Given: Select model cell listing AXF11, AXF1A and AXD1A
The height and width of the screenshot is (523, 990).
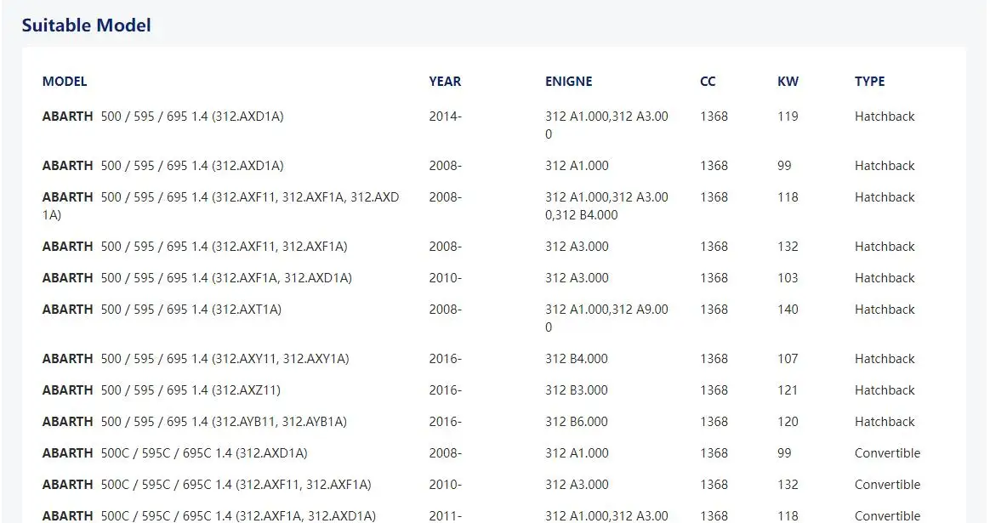Looking at the screenshot, I should tap(221, 206).
